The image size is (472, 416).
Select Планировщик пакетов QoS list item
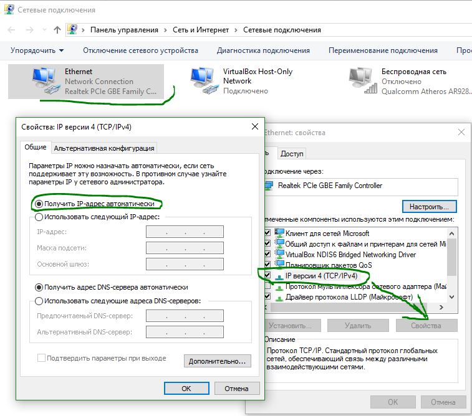(x=328, y=265)
